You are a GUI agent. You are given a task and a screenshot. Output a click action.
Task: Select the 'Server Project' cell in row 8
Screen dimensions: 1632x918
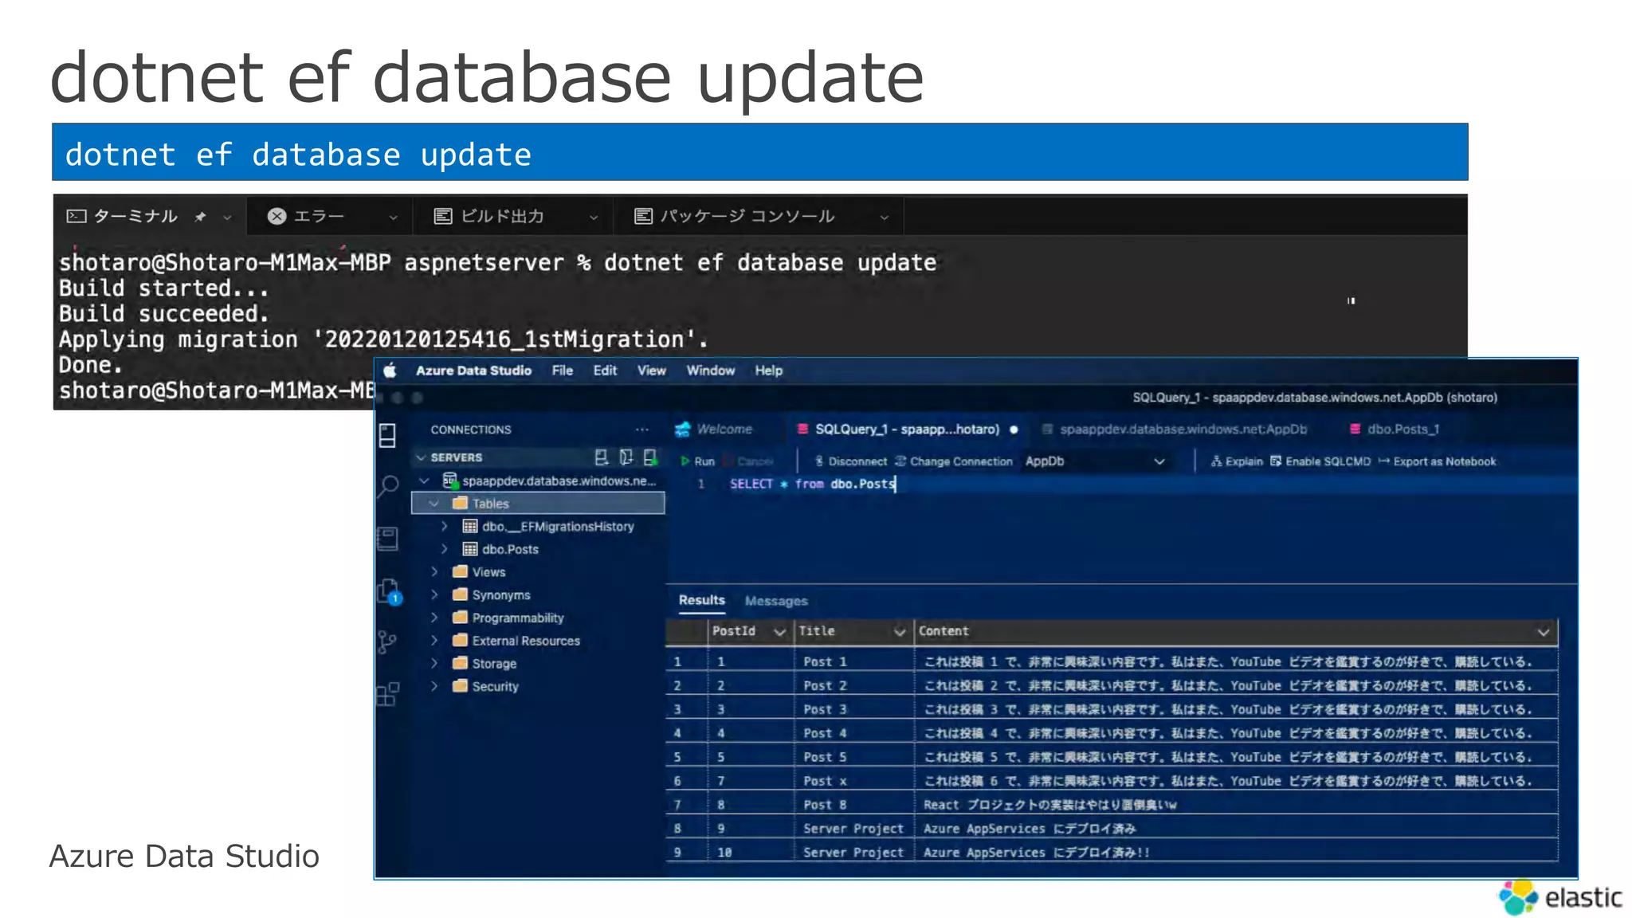click(x=853, y=829)
